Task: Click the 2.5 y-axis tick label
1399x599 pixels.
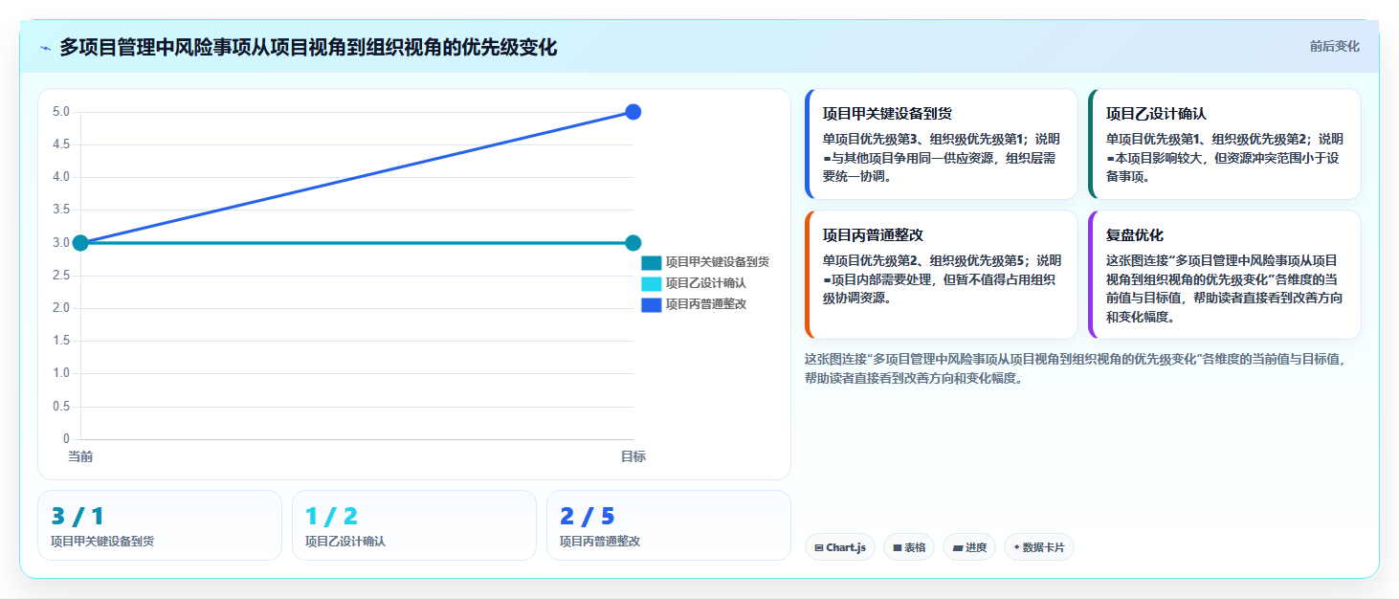Action: [61, 276]
